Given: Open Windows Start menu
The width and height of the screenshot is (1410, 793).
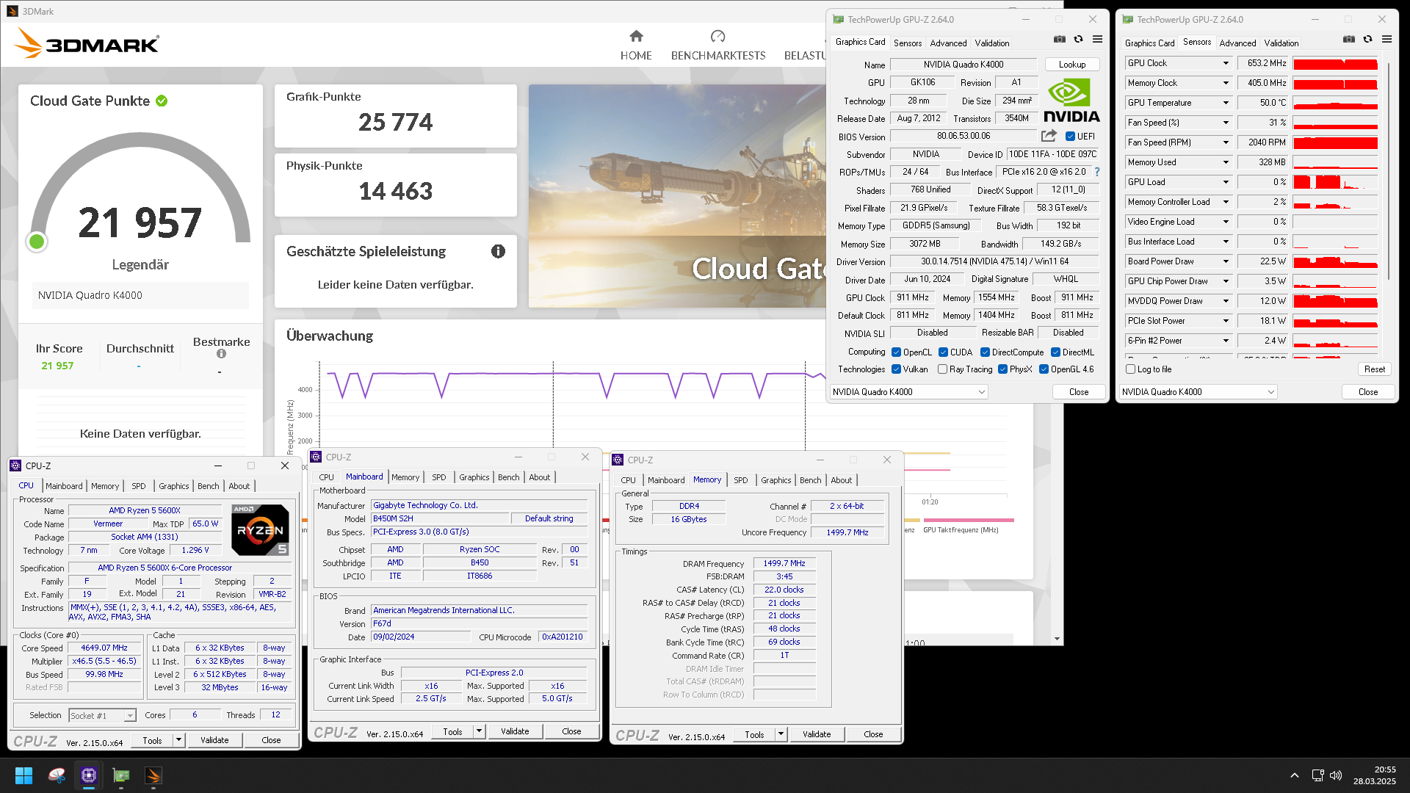Looking at the screenshot, I should tap(23, 775).
